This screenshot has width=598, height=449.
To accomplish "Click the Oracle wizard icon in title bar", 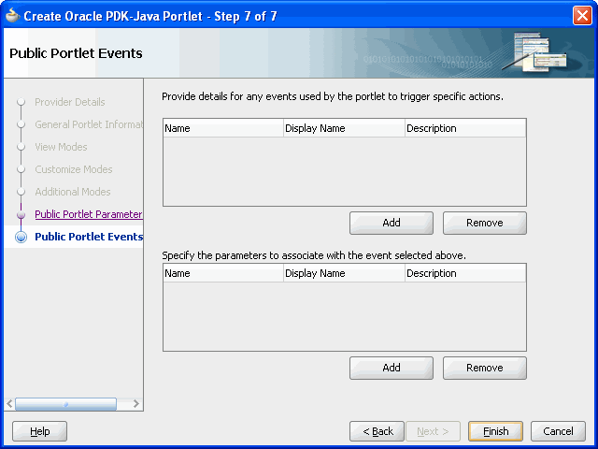I will coord(12,15).
